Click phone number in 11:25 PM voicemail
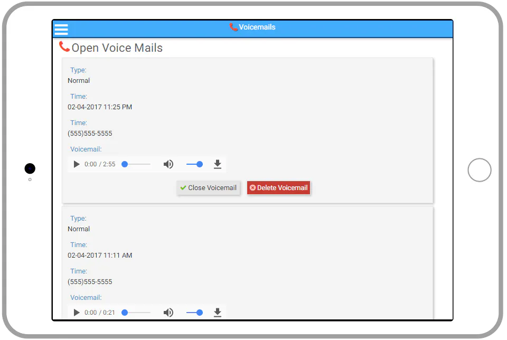This screenshot has width=507, height=340. [x=90, y=134]
